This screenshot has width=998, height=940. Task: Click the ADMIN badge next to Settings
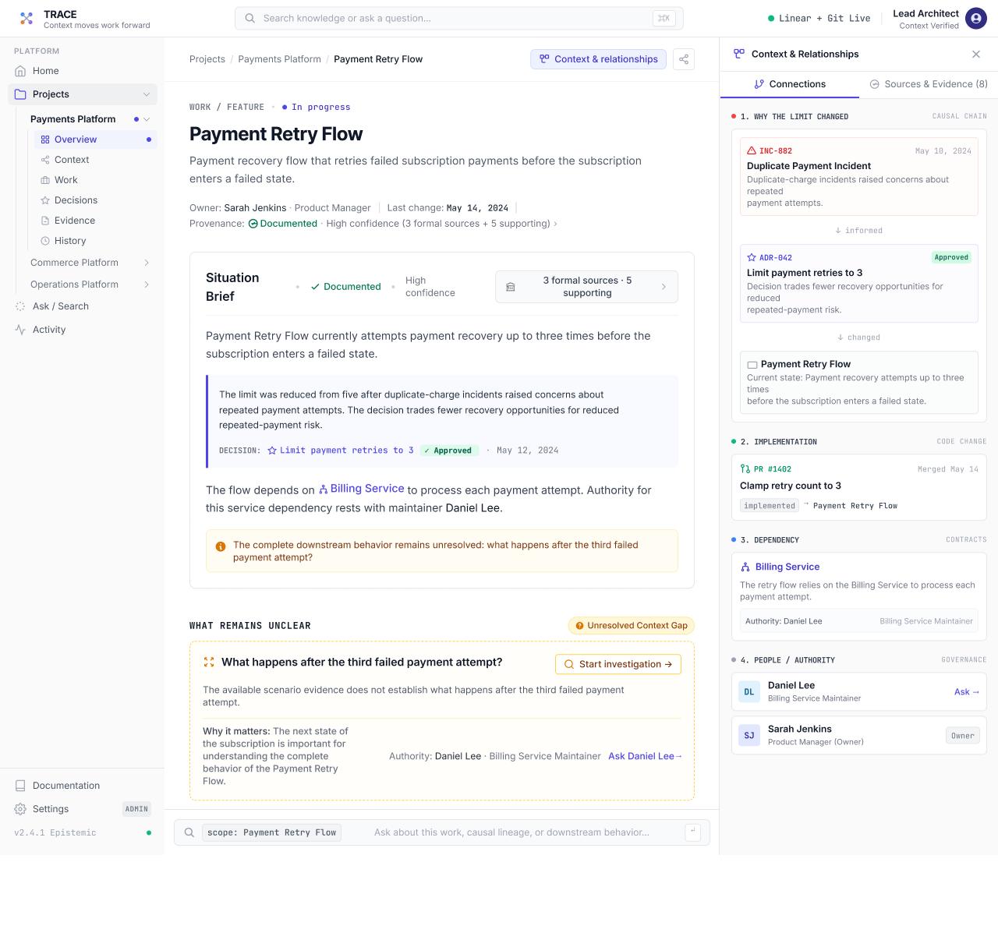[136, 809]
